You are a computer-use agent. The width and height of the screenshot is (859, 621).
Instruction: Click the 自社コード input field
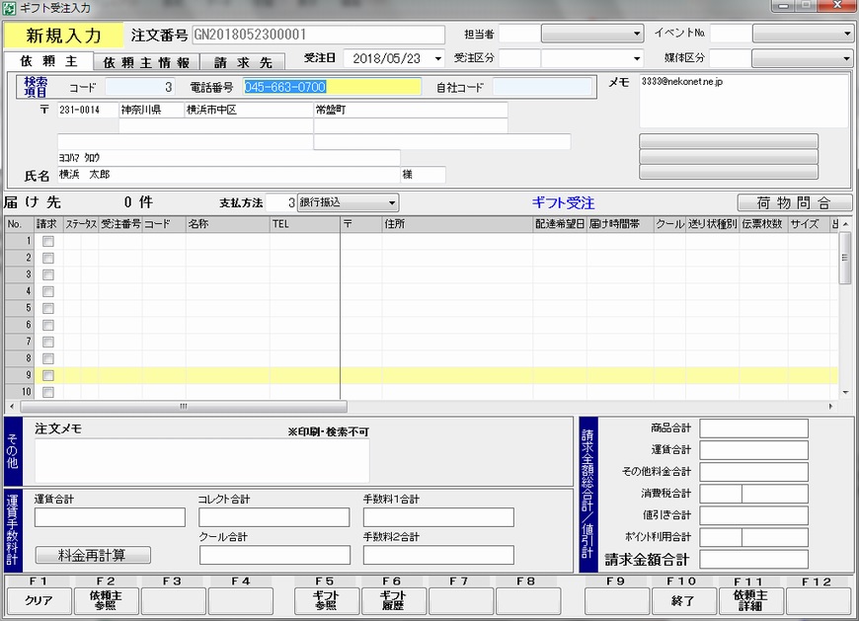(542, 87)
